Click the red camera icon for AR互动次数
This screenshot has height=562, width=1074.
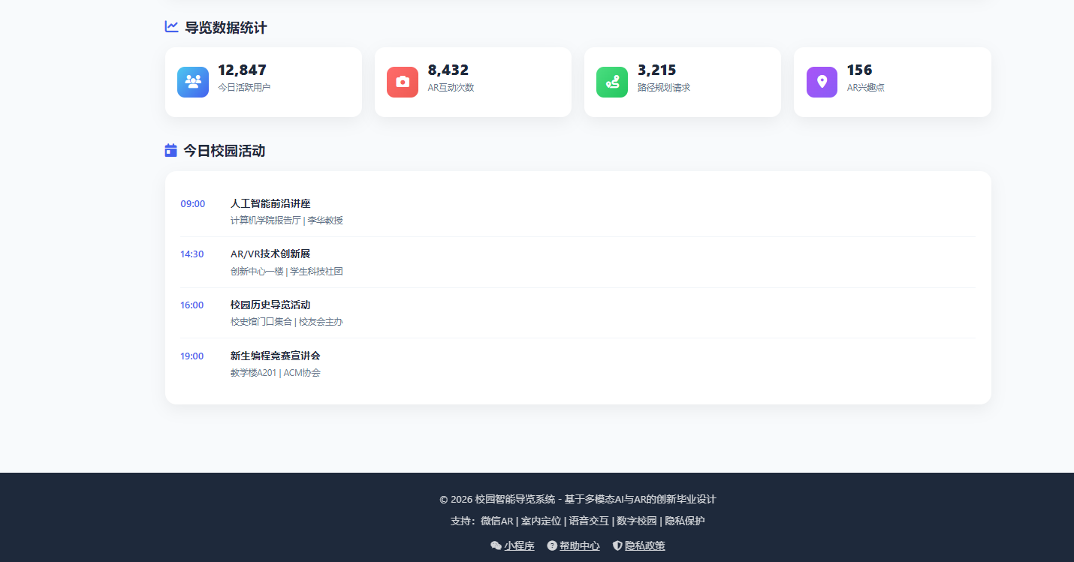402,82
